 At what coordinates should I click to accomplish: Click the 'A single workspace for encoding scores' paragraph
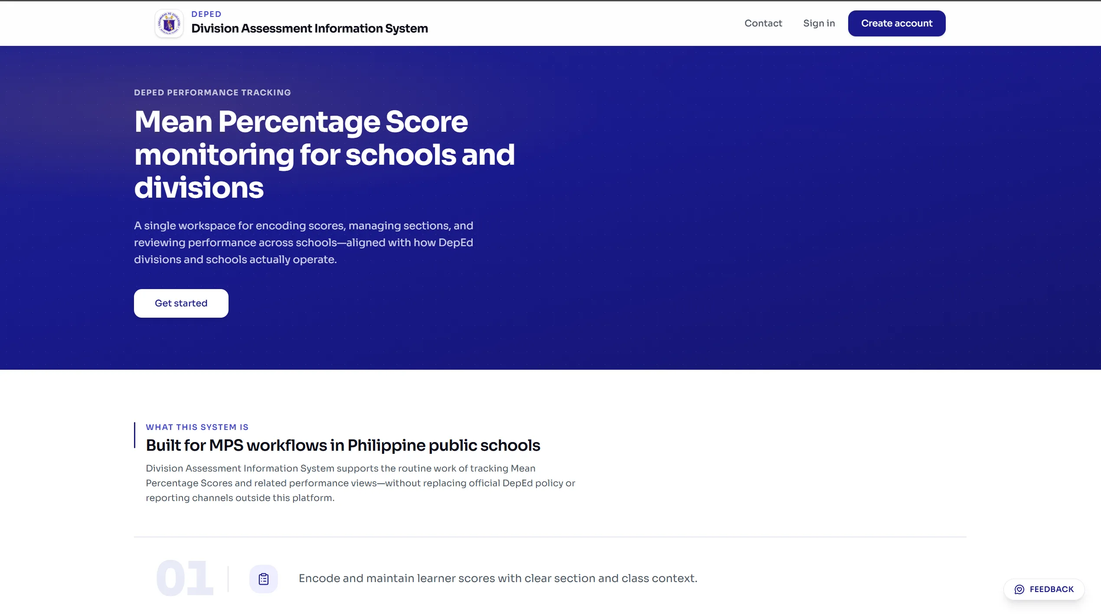(304, 242)
